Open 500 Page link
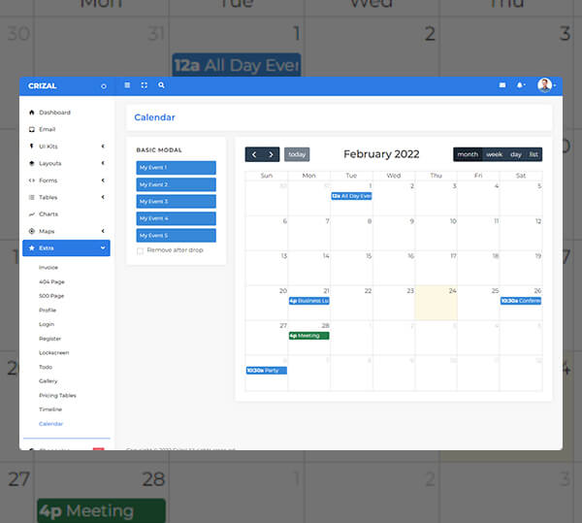This screenshot has height=523, width=582. tap(51, 296)
